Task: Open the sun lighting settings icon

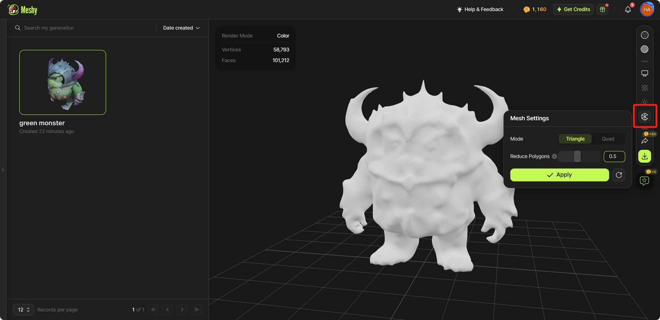Action: coord(645,101)
